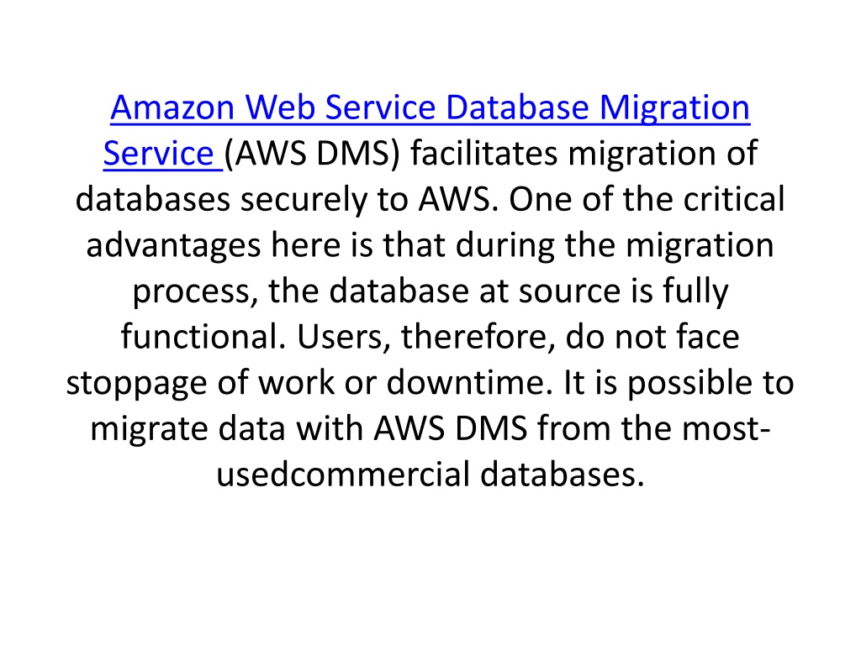This screenshot has height=645, width=861.
Task: Click the word "Database" in the blue link
Action: click(x=517, y=107)
